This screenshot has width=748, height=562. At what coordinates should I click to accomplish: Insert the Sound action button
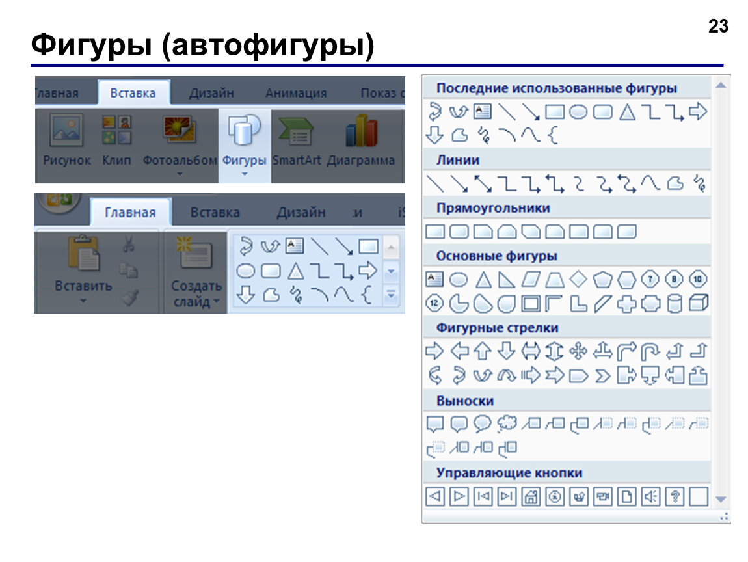tap(650, 497)
